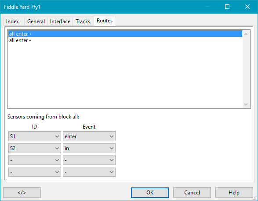Viewport: 258px width, 201px height.
Task: Click scroll-up arrow in routes list
Action: point(246,34)
